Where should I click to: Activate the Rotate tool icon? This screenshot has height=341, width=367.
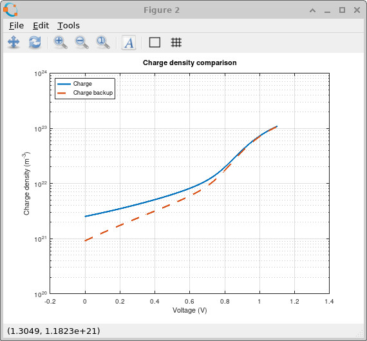[35, 43]
